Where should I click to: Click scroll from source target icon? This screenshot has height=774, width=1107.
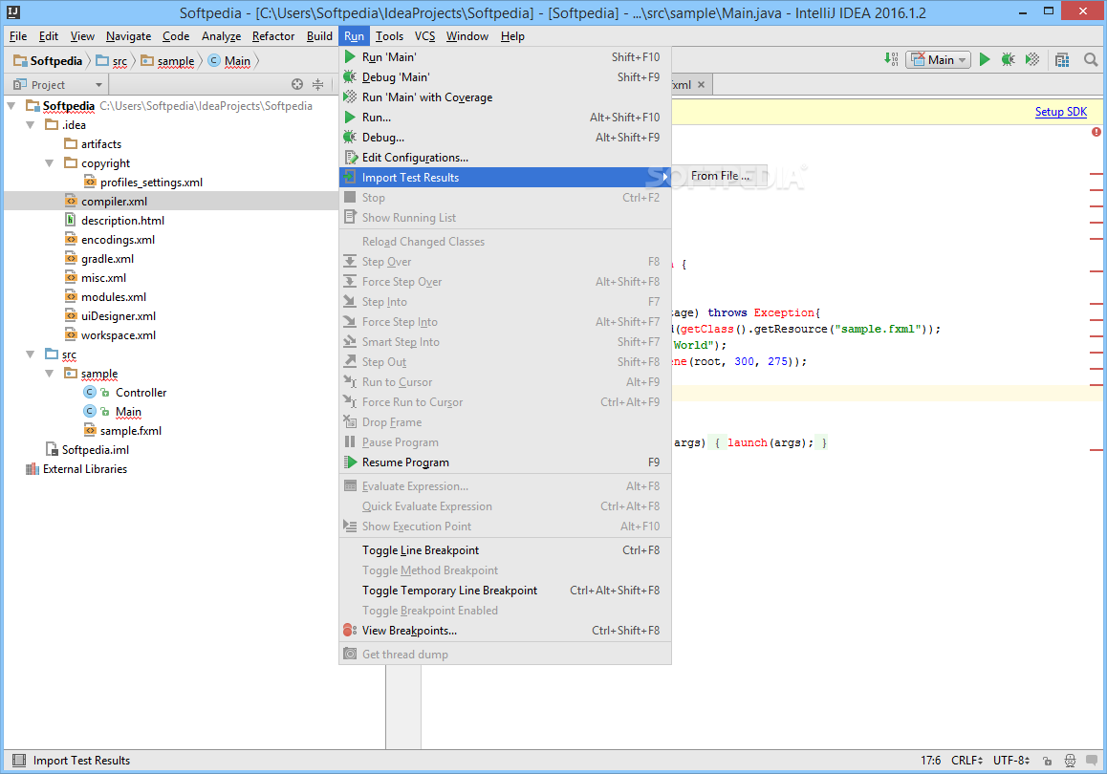pyautogui.click(x=297, y=85)
